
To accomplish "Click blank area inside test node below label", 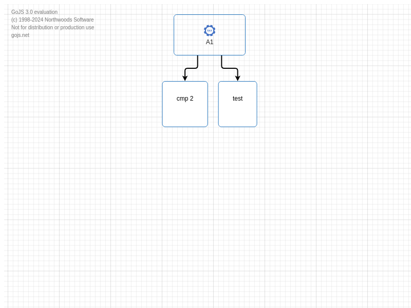I will click(237, 115).
